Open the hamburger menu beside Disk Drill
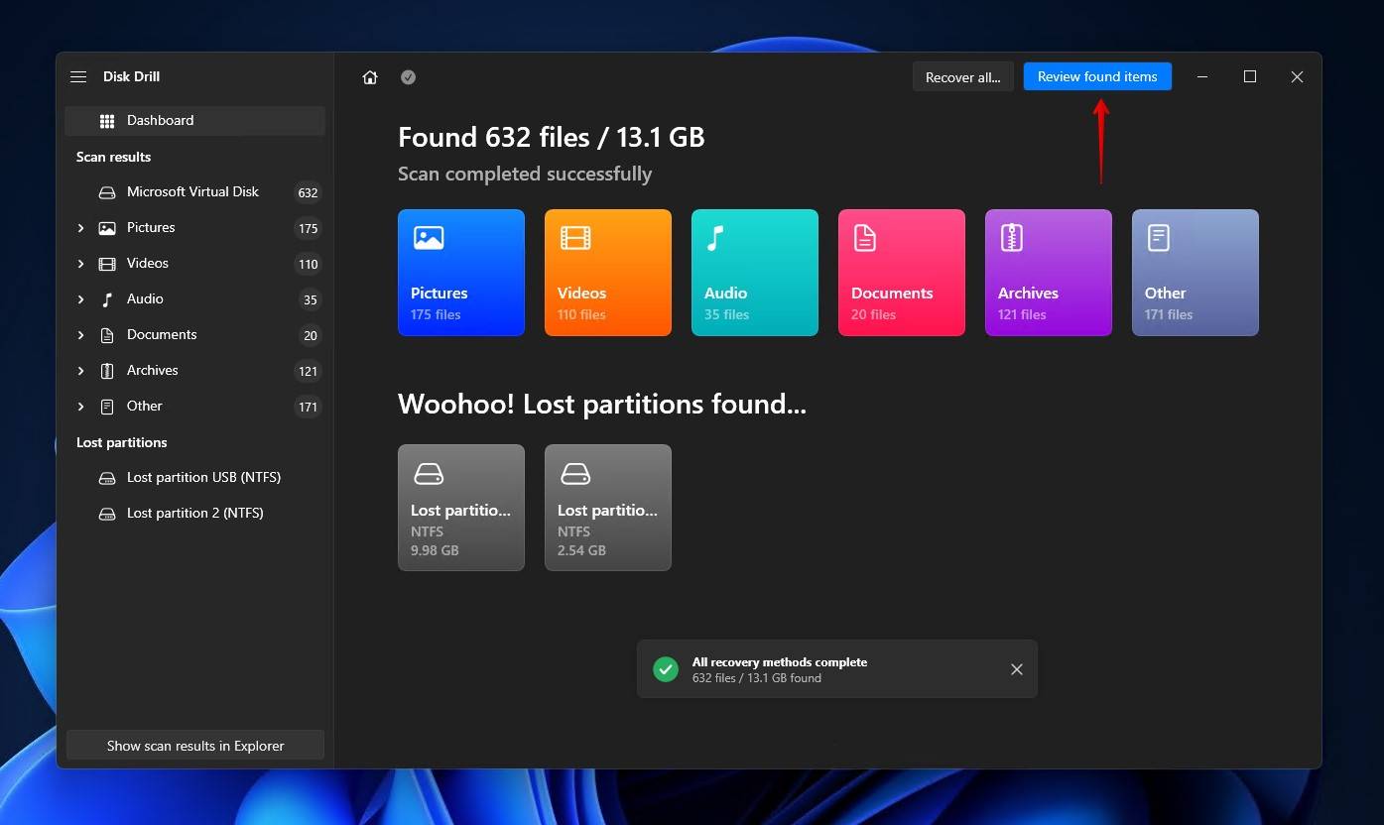This screenshot has height=825, width=1384. (78, 76)
